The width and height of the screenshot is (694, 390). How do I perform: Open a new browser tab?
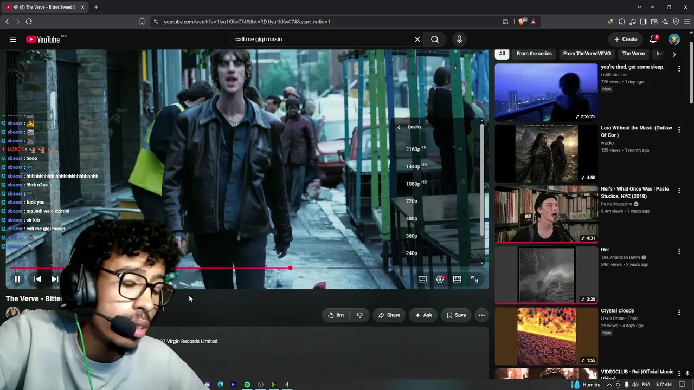tap(96, 7)
